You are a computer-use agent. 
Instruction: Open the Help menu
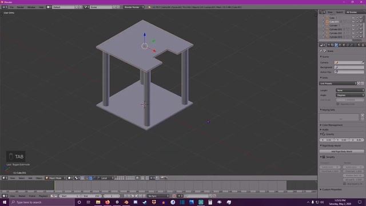point(41,7)
